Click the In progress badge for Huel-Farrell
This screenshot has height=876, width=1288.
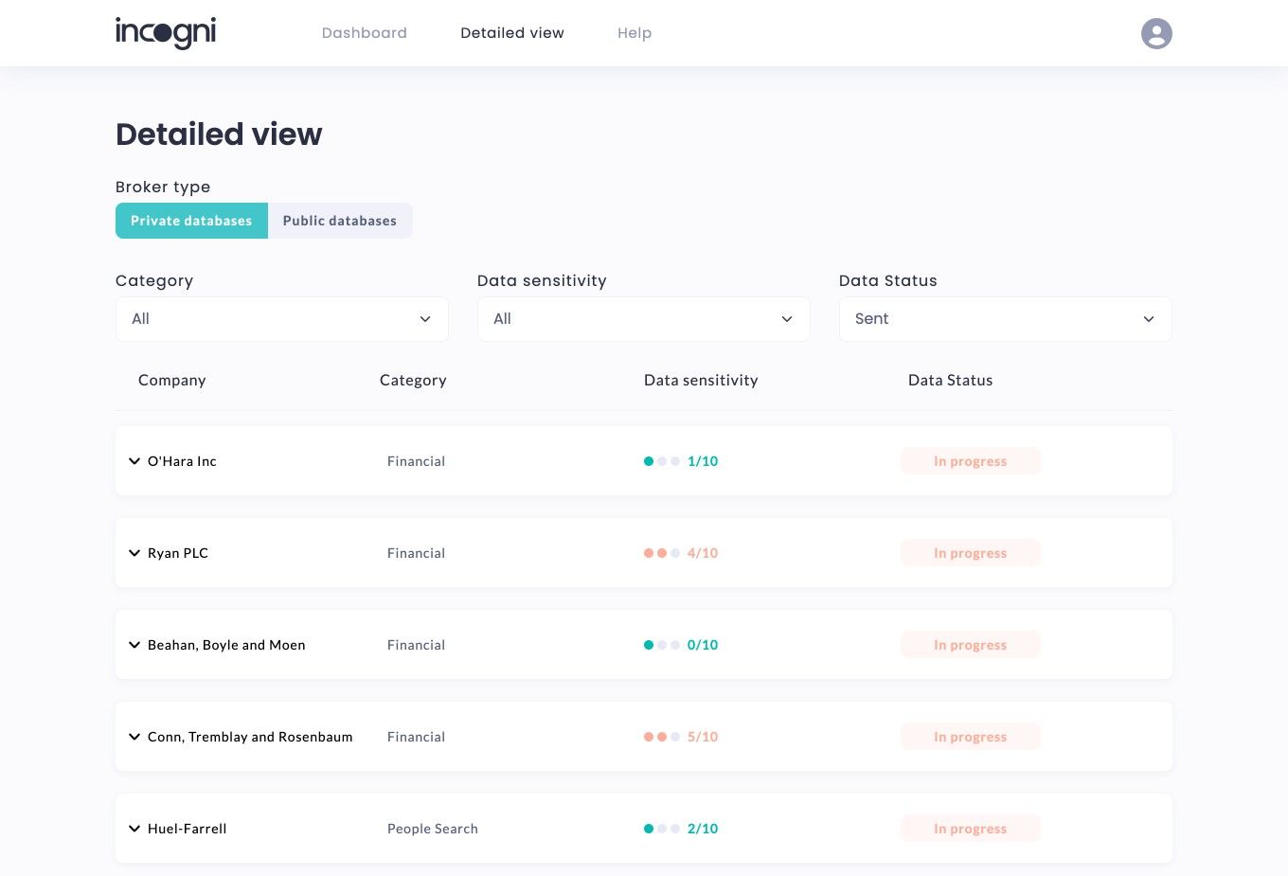pyautogui.click(x=971, y=829)
